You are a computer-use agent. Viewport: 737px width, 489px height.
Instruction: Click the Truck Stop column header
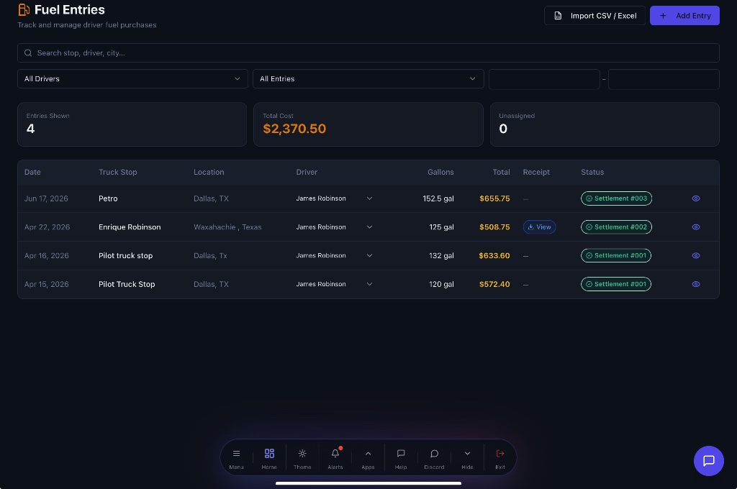(118, 173)
